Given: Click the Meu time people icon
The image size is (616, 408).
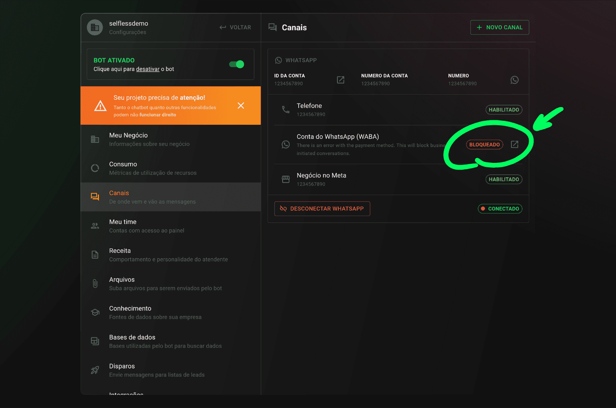Looking at the screenshot, I should (95, 226).
